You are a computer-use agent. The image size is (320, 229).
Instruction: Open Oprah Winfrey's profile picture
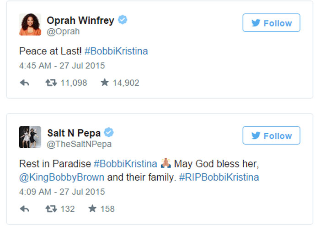pyautogui.click(x=30, y=25)
